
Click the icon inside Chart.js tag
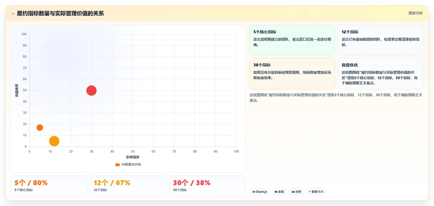(254, 192)
